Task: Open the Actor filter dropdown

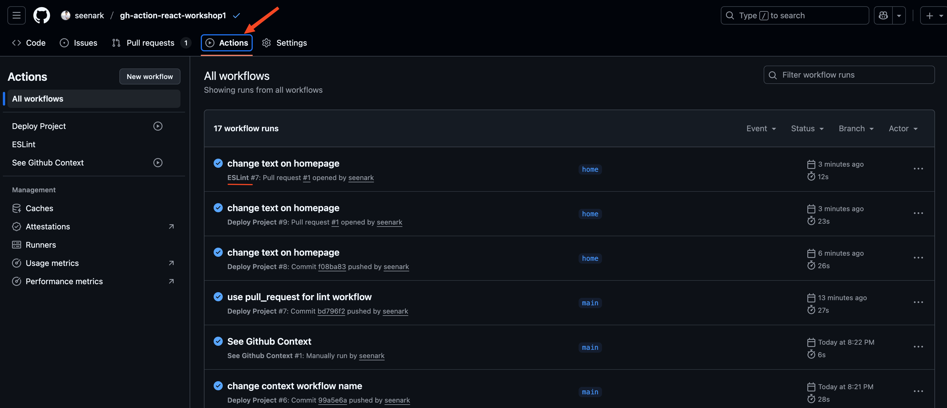Action: 903,128
